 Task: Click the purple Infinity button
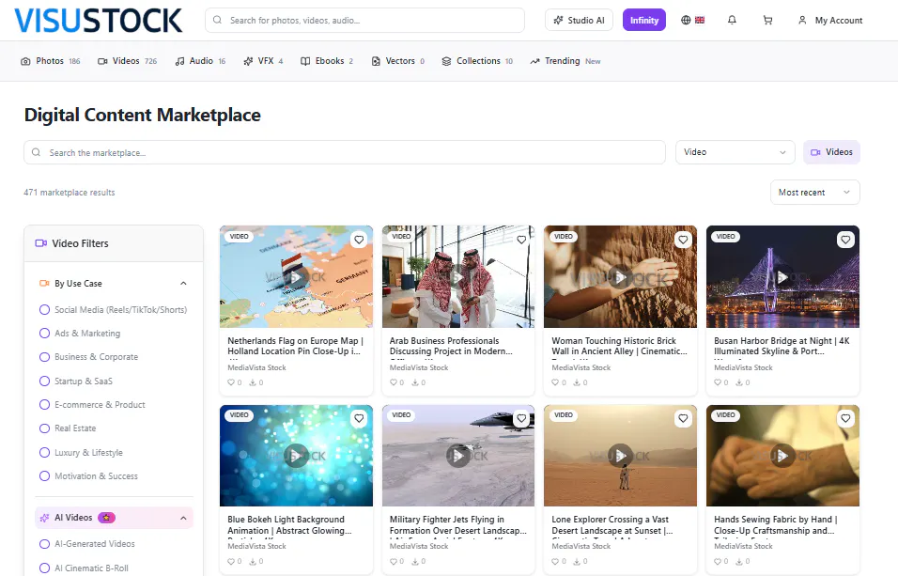click(643, 20)
